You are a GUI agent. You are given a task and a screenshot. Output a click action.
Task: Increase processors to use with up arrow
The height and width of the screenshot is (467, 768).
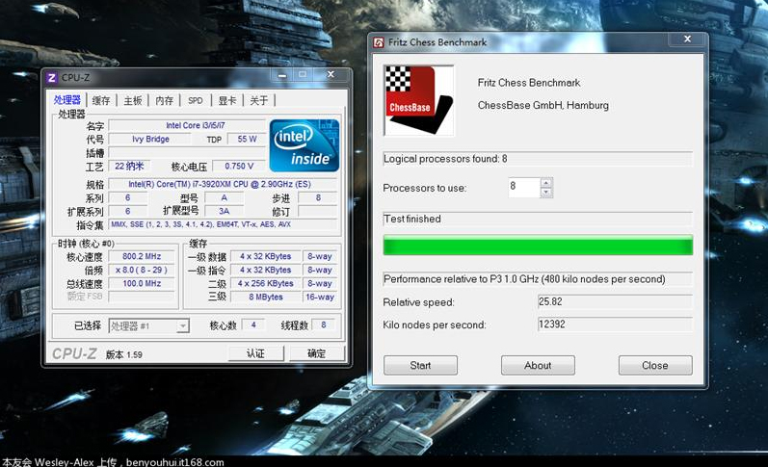click(546, 182)
